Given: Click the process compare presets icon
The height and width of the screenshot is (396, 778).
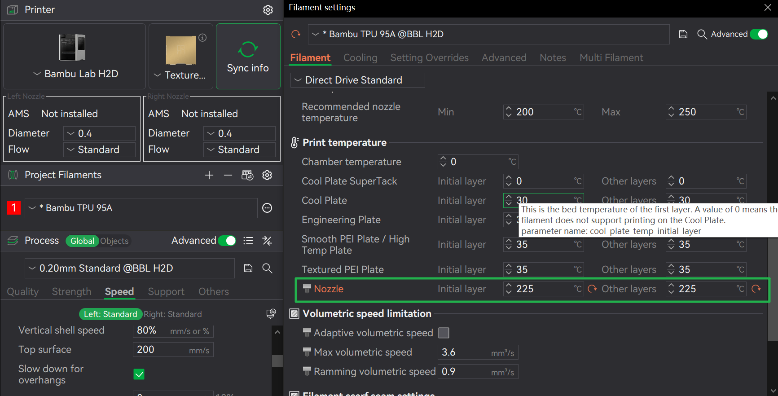Looking at the screenshot, I should [267, 241].
